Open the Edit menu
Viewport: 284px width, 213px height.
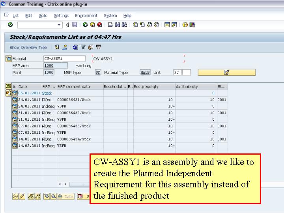pyautogui.click(x=29, y=15)
